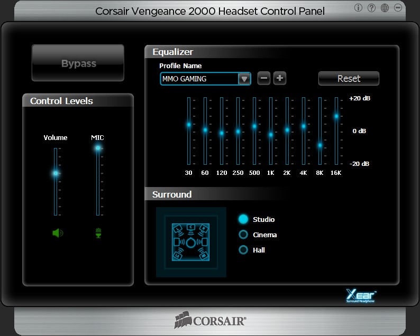Select the Cinema surround mode
The image size is (420, 336).
pos(243,235)
